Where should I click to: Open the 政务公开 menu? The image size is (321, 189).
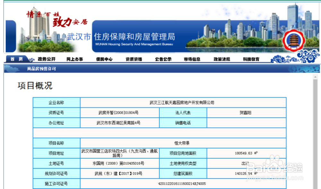click(x=47, y=59)
